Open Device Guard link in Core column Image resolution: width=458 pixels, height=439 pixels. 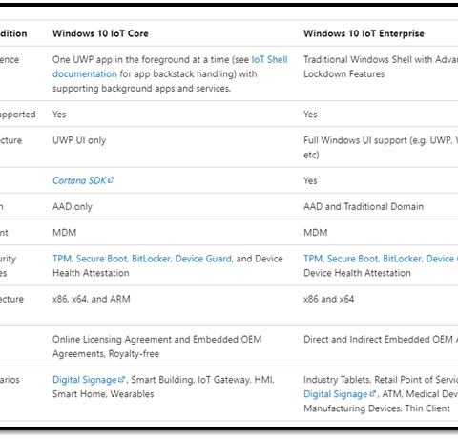pyautogui.click(x=203, y=259)
